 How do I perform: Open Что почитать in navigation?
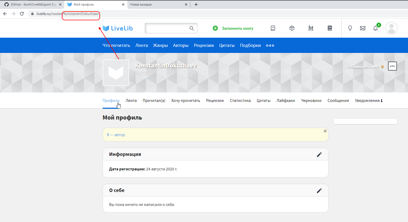click(116, 45)
